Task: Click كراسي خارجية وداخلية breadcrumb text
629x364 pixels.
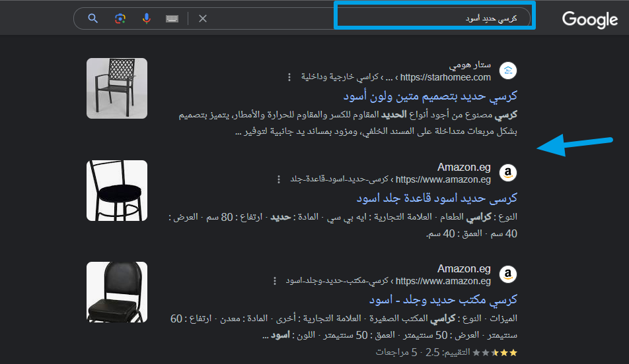Action: pos(340,77)
